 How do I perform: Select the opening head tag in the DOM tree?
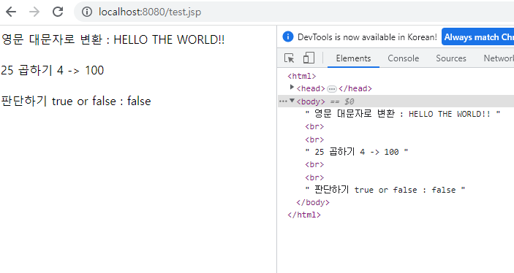(311, 89)
